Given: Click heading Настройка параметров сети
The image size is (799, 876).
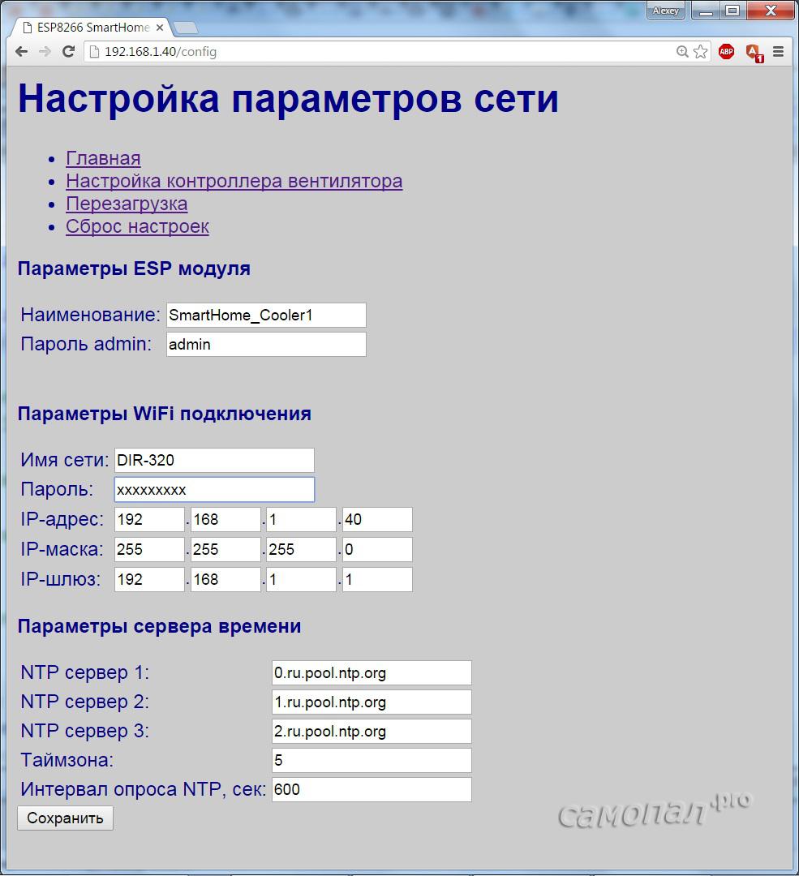Looking at the screenshot, I should [x=288, y=99].
